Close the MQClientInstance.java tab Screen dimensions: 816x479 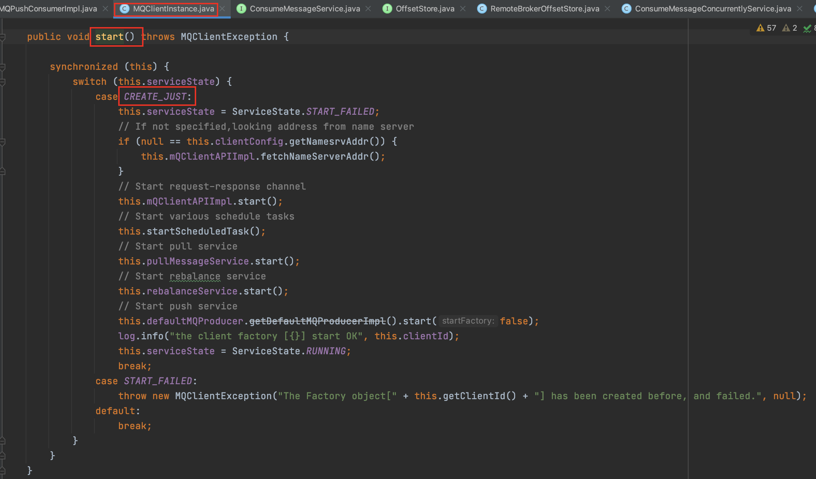[x=223, y=9]
